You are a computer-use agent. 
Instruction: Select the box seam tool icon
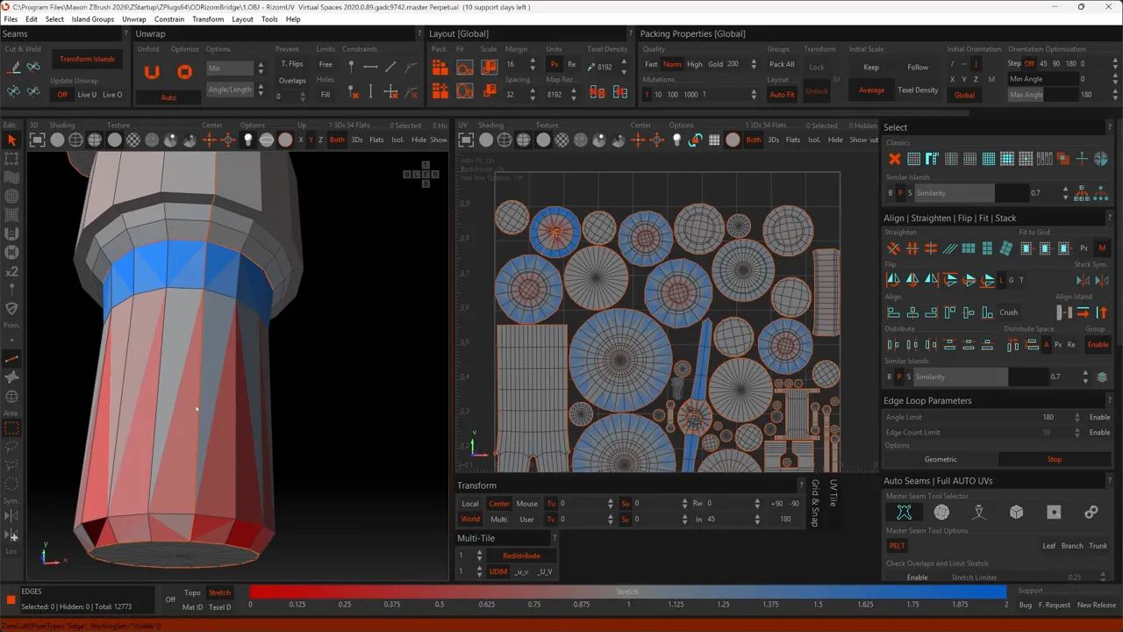[x=1016, y=513]
